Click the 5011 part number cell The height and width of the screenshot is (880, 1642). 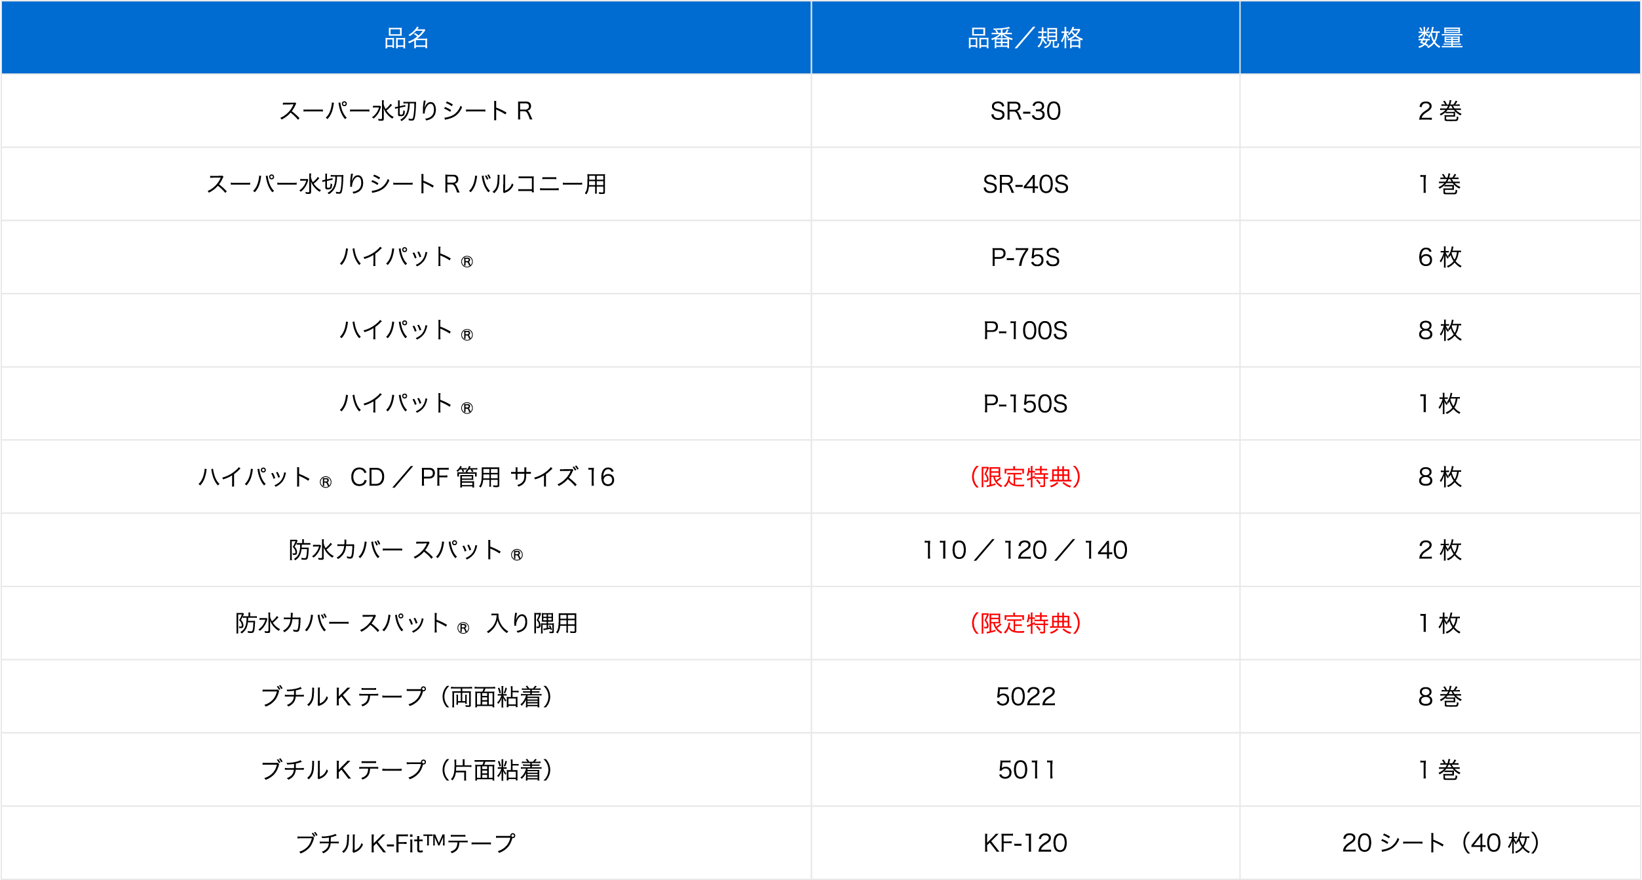[x=1025, y=770]
